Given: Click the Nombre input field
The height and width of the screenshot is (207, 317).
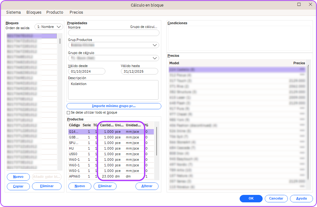Looking at the screenshot, I should (x=113, y=33).
